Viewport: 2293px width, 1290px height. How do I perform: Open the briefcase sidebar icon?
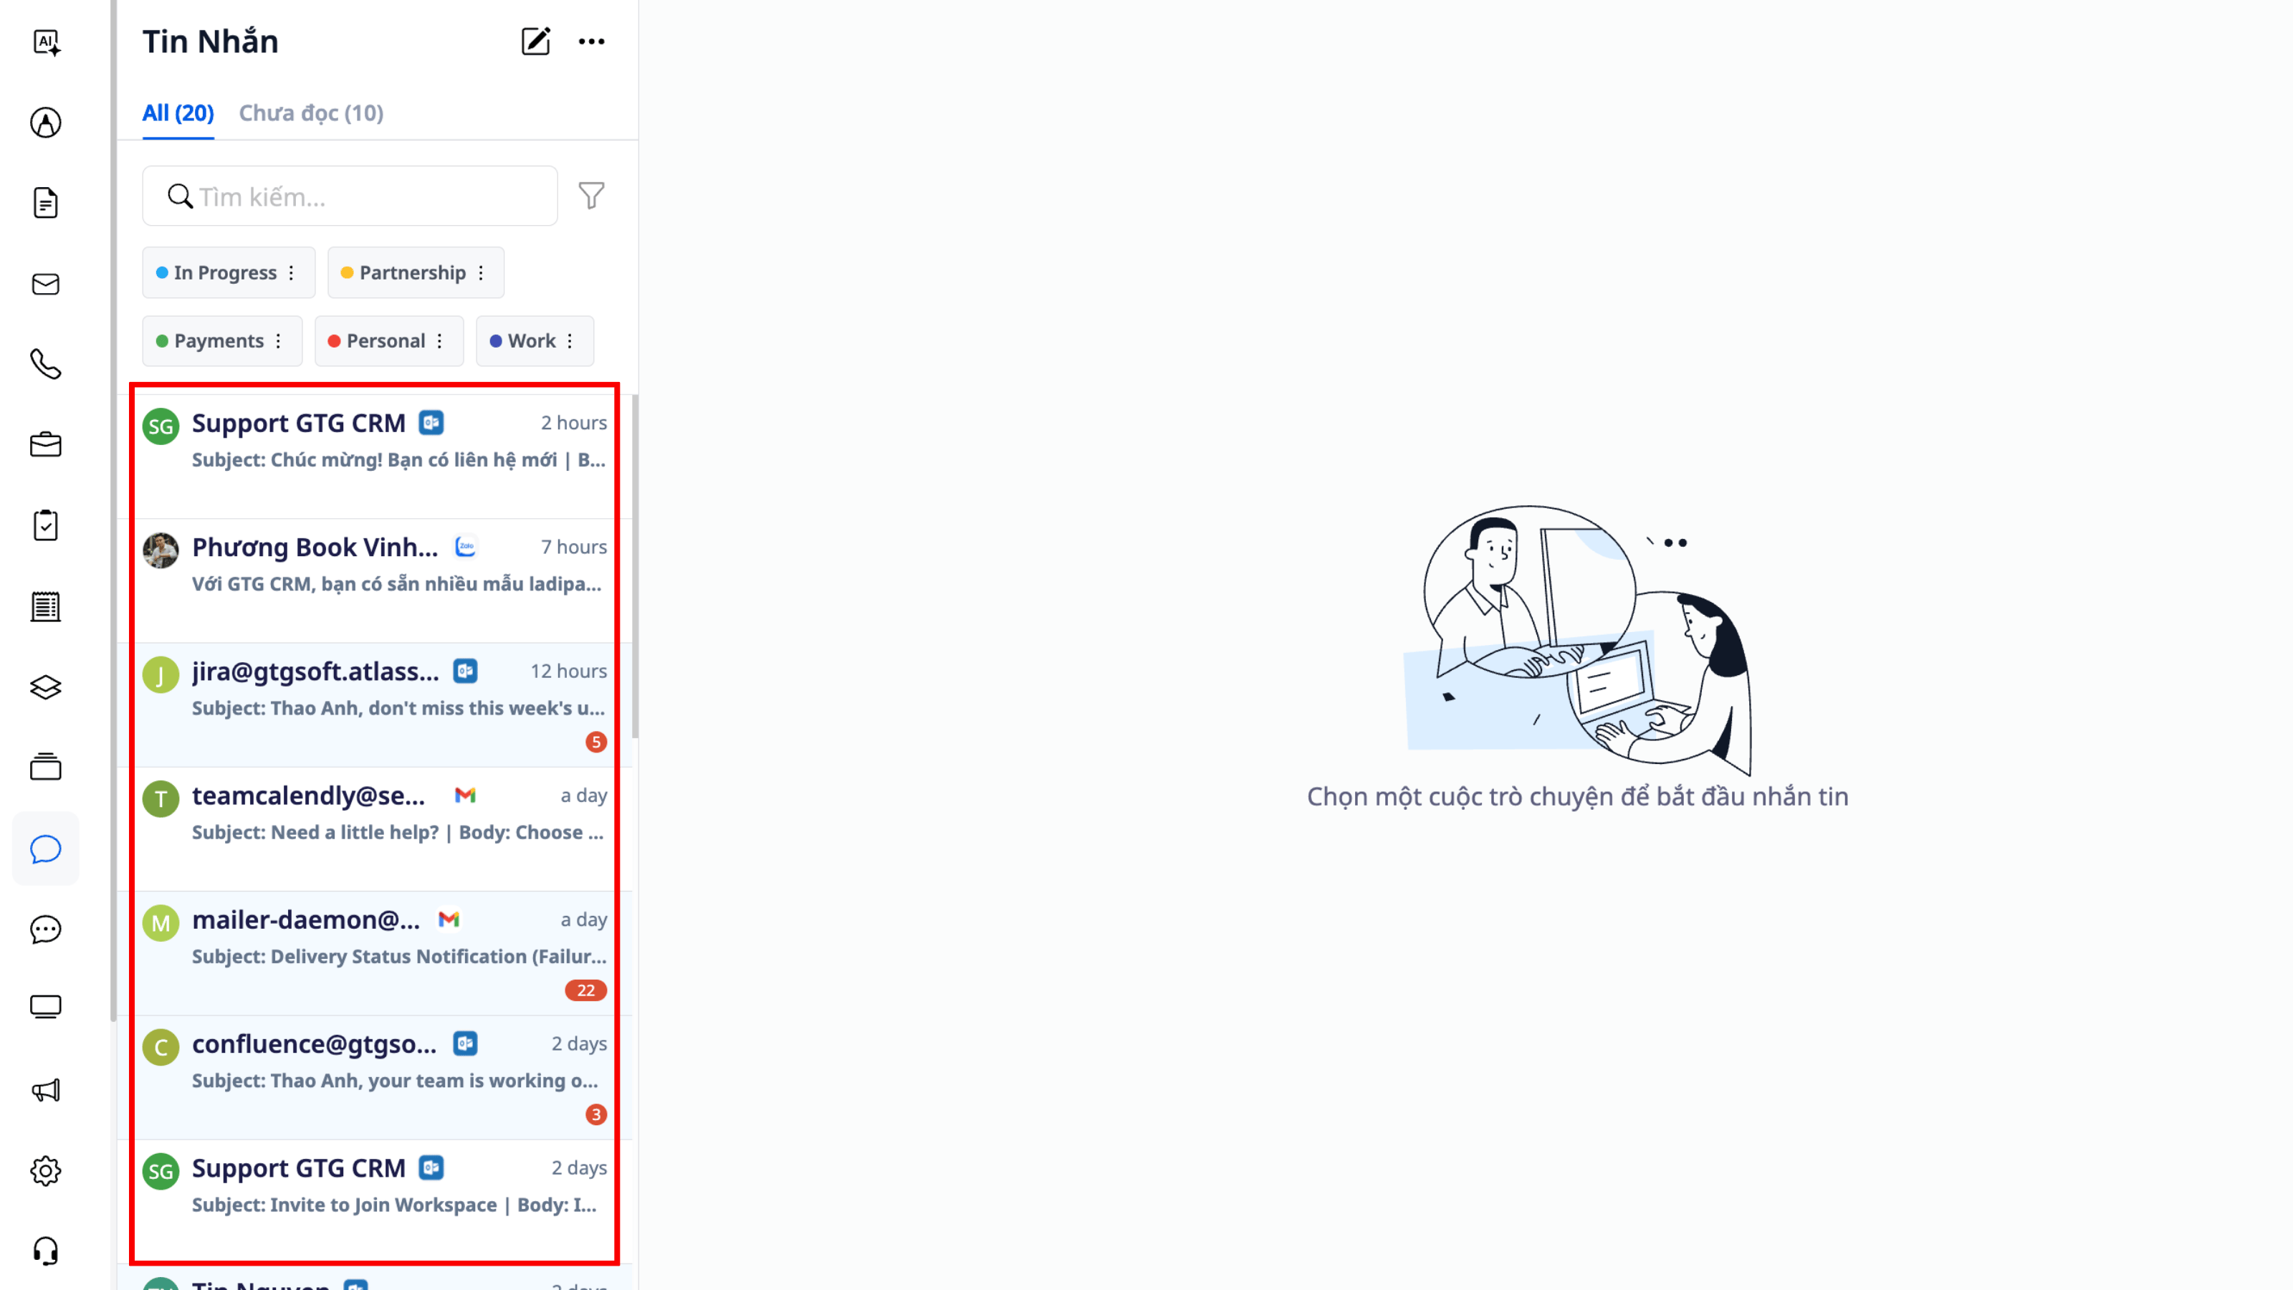45,445
